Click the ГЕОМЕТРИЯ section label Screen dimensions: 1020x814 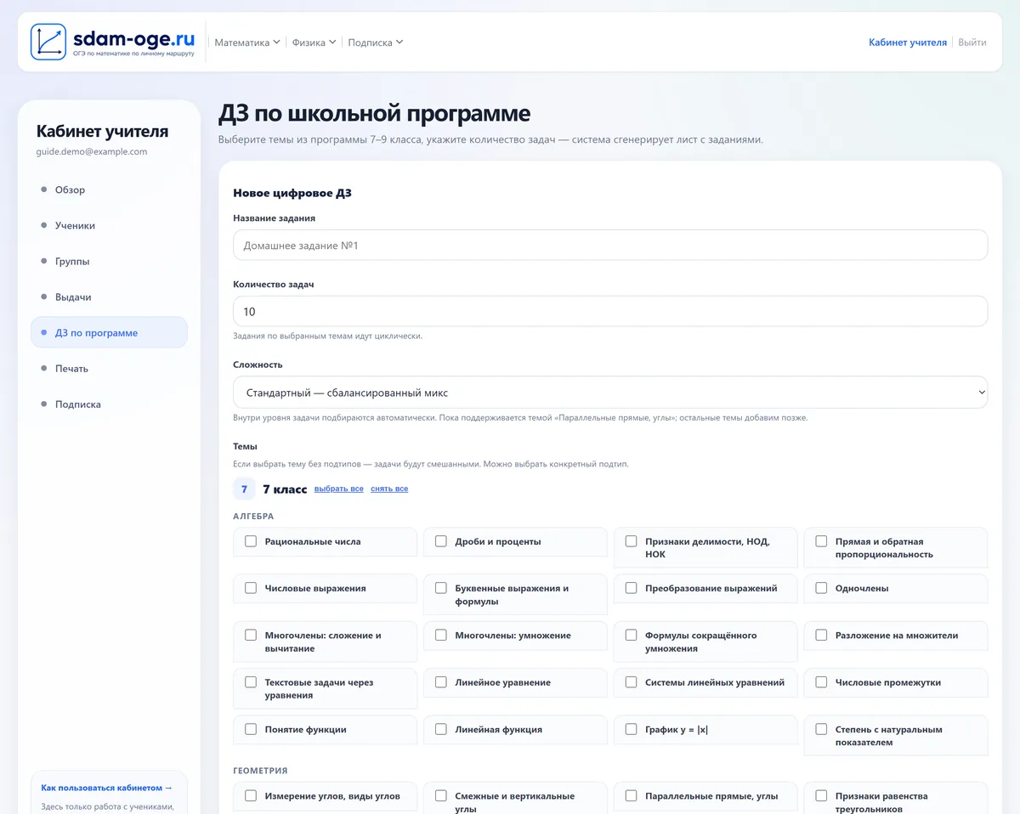260,771
